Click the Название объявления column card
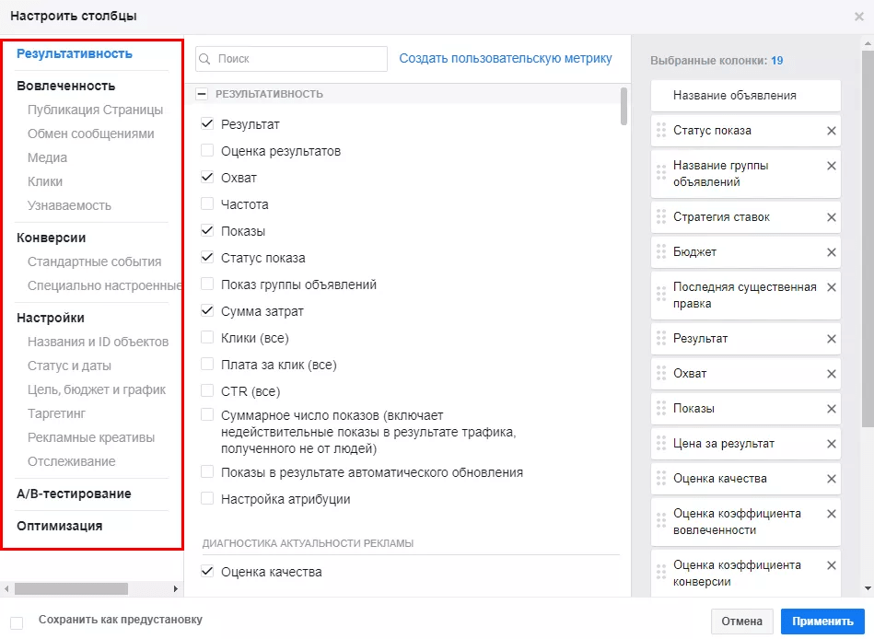Viewport: 874px width, 639px height. [746, 96]
